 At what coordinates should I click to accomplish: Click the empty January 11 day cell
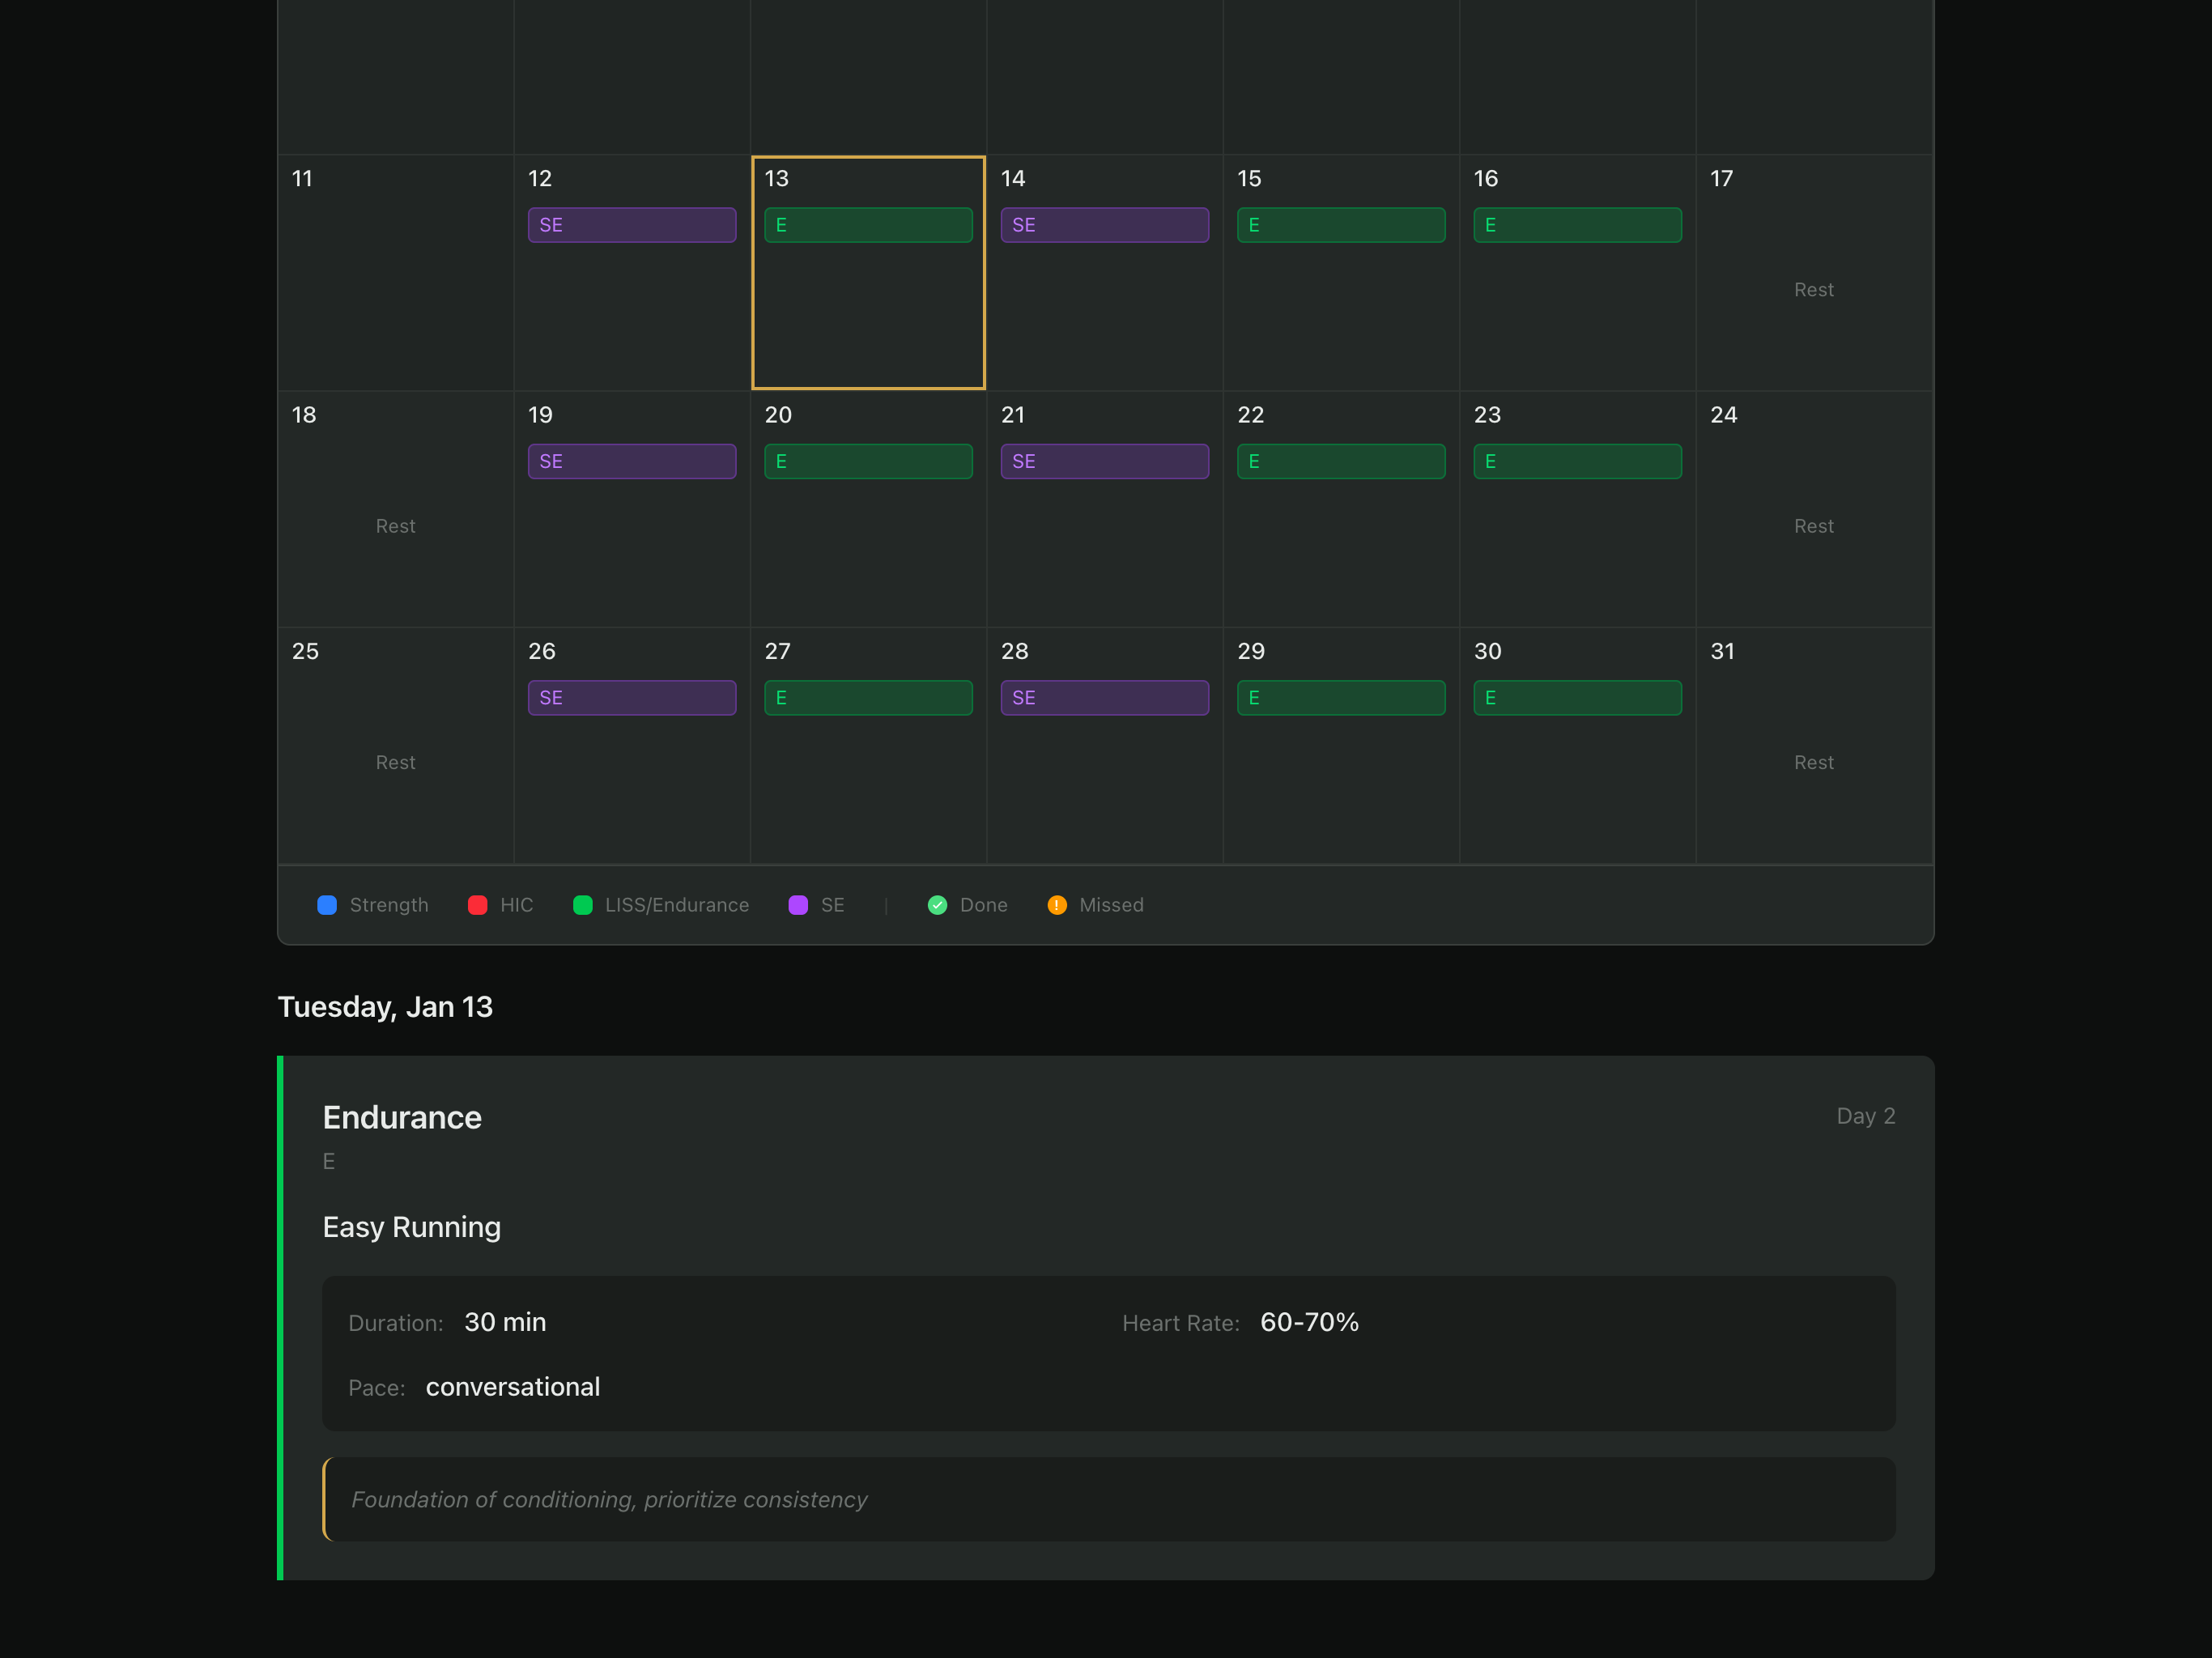pos(395,272)
